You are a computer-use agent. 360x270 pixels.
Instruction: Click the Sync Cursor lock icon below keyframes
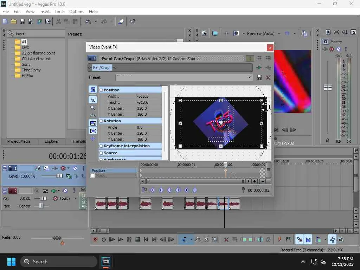tap(144, 190)
